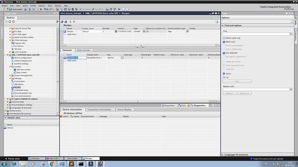Click the Replace button

tap(230, 93)
